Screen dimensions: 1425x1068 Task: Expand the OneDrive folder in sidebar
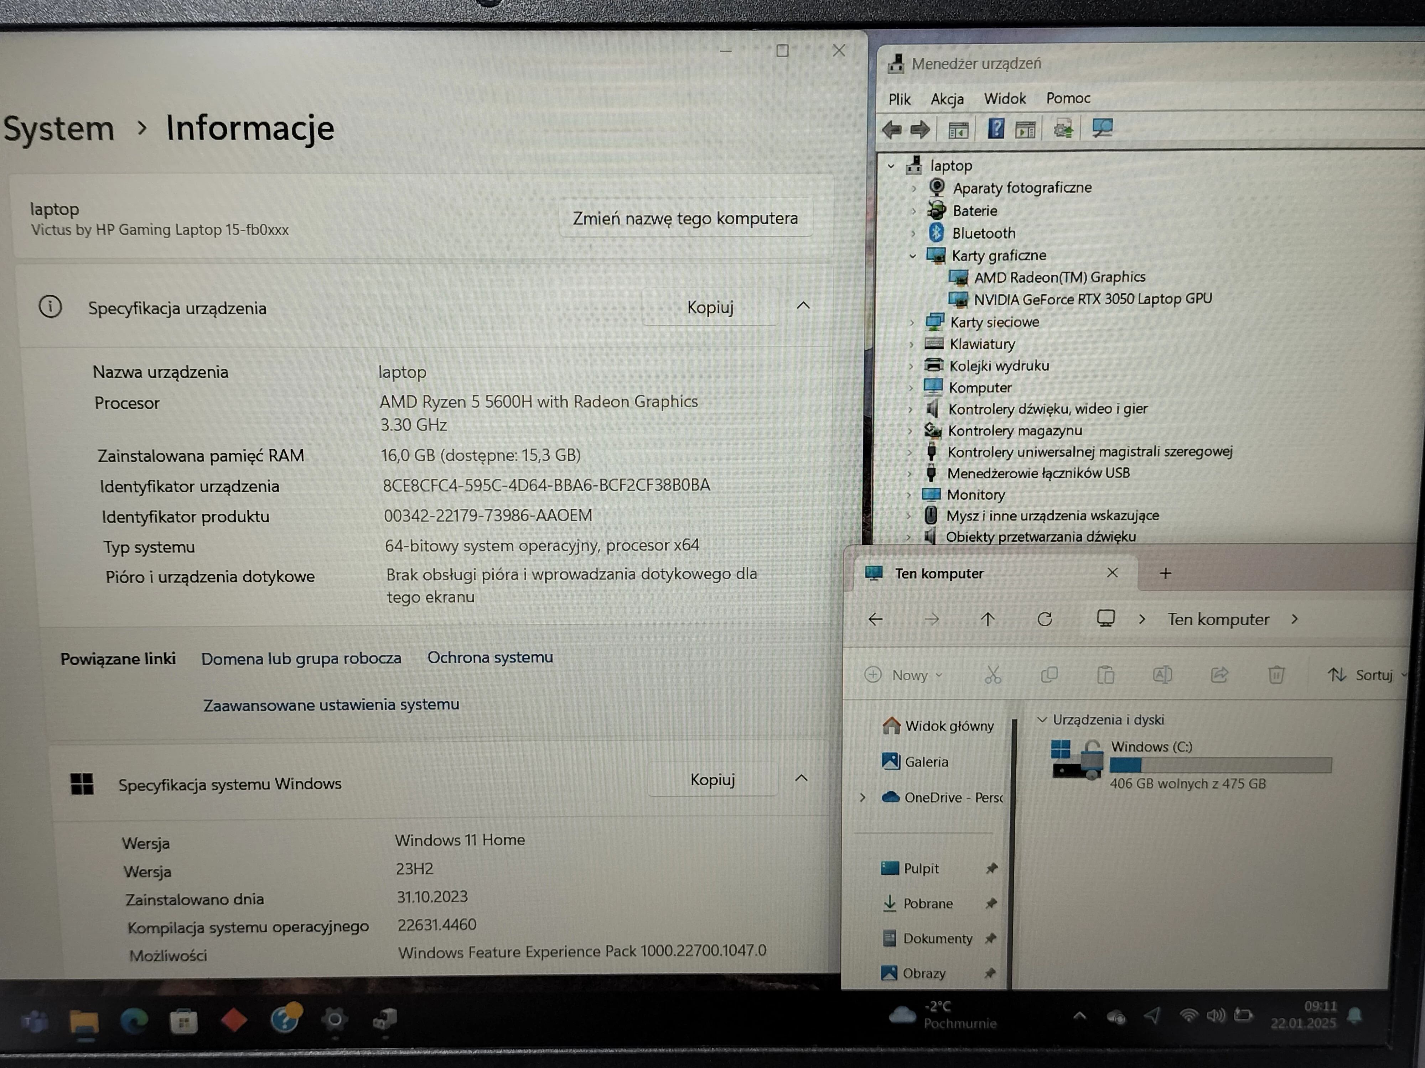click(862, 798)
